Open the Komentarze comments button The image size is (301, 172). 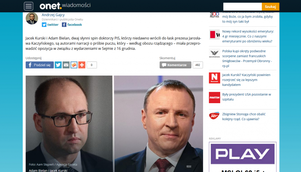click(x=175, y=65)
